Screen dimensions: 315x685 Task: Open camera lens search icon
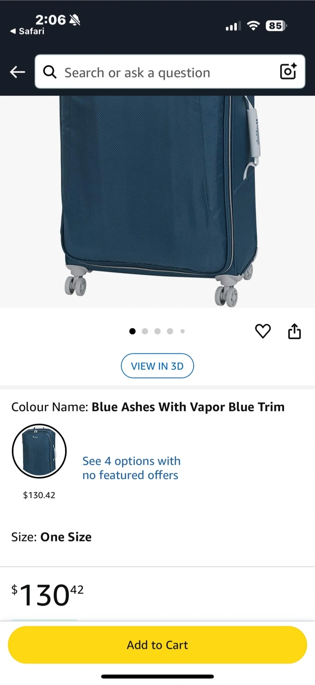point(288,71)
